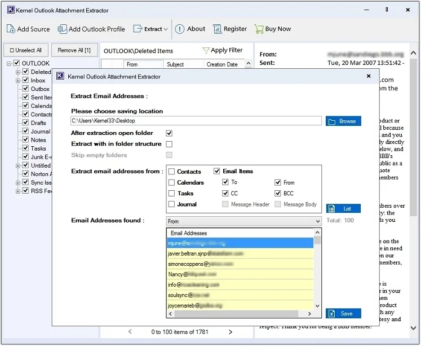Check the Tasks checkbox in dialog
Viewport: 421px width, 346px height.
[171, 193]
